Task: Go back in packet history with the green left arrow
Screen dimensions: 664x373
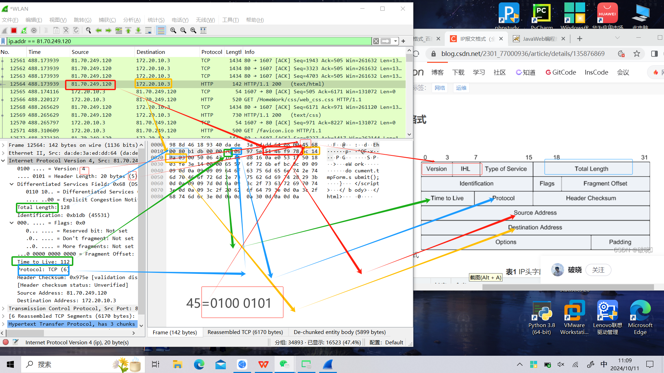Action: pos(99,30)
